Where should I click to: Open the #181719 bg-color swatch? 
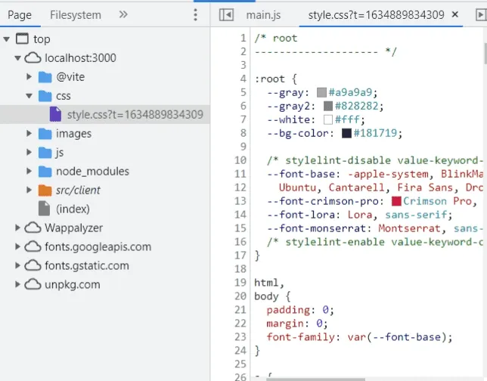346,133
